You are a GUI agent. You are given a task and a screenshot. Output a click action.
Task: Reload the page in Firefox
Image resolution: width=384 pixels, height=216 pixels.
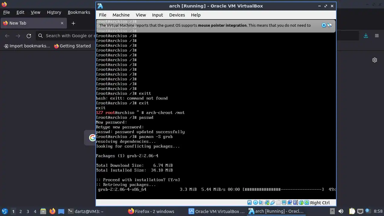pos(29,36)
